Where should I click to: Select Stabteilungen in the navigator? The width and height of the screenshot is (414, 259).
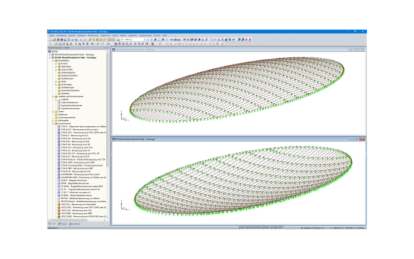click(x=68, y=78)
